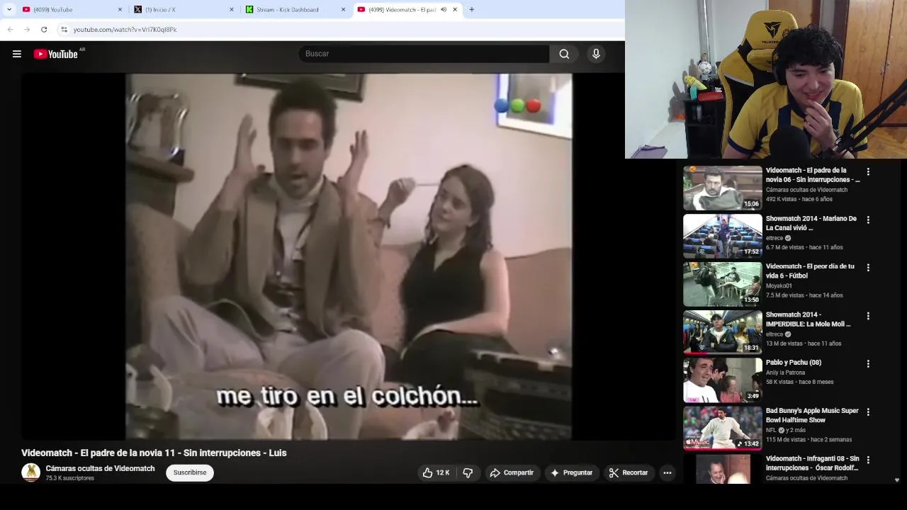The image size is (907, 510).
Task: Subscribe with the Suscribirse button
Action: pos(190,472)
